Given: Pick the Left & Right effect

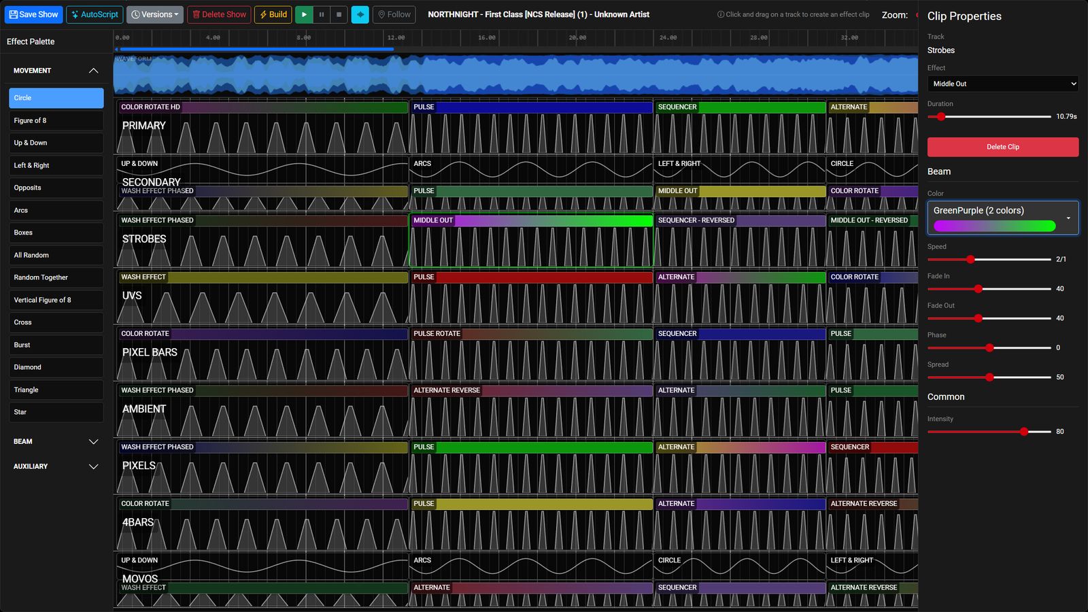Looking at the screenshot, I should [x=56, y=165].
